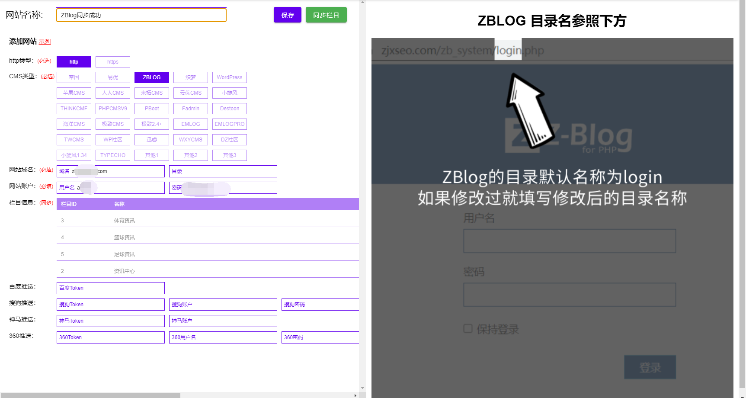Choose 小旋风1.34 type

pyautogui.click(x=74, y=155)
